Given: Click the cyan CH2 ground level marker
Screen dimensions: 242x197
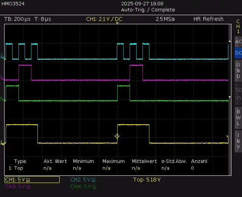Looking at the screenshot, I should click(2, 56).
